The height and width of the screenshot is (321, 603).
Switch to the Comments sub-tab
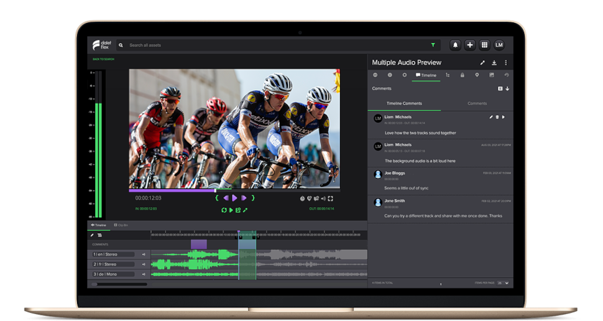click(x=477, y=103)
